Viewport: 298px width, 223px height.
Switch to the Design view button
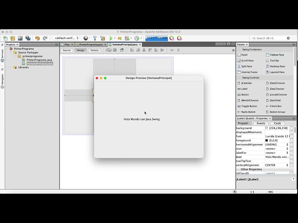pyautogui.click(x=81, y=50)
